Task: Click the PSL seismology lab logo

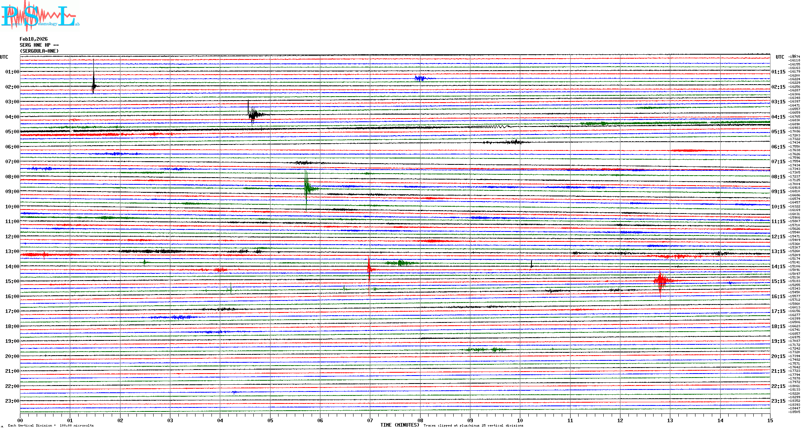Action: tap(40, 16)
